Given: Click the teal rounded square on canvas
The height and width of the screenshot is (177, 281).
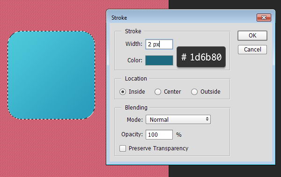Looking at the screenshot, I should [51, 75].
